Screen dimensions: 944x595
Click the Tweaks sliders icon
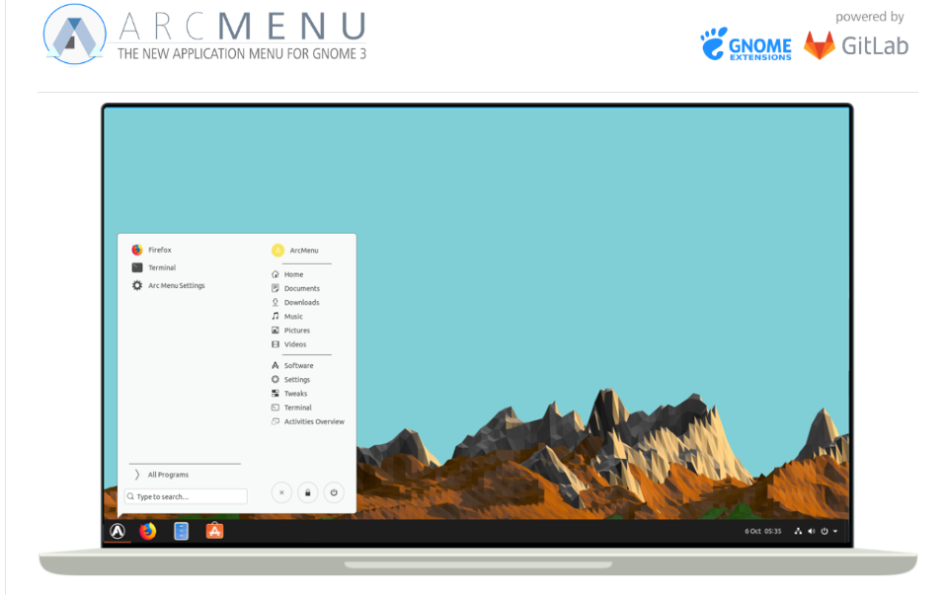(x=275, y=394)
